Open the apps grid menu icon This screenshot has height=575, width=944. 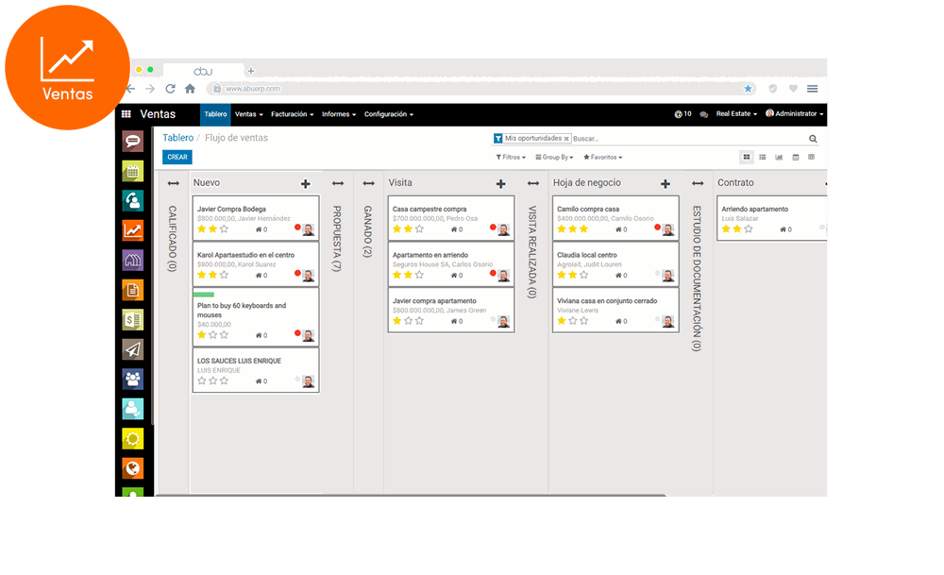pos(126,114)
